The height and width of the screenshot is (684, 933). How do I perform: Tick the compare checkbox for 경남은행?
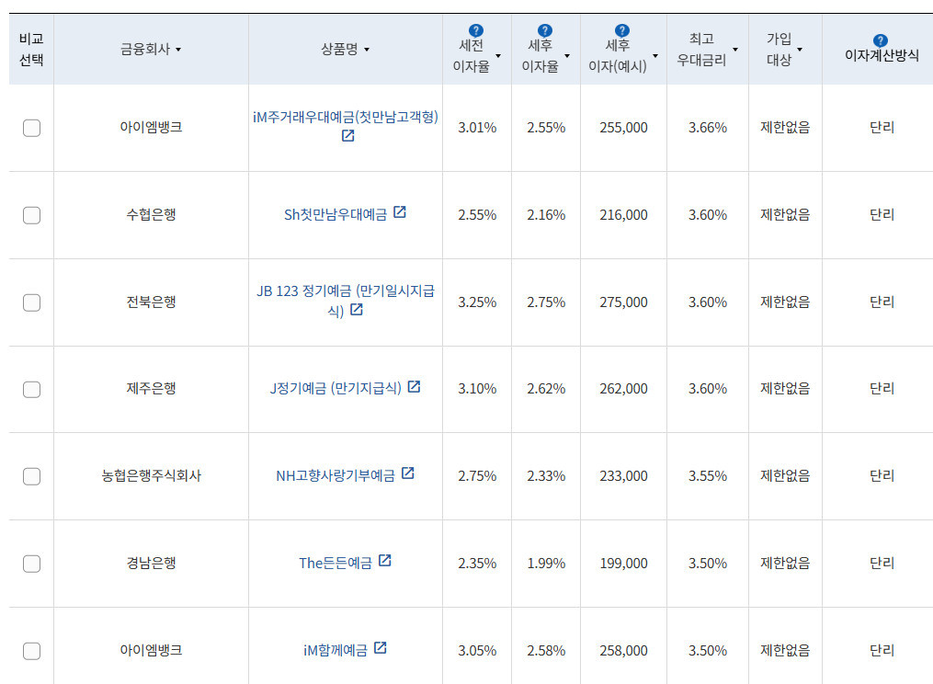31,564
